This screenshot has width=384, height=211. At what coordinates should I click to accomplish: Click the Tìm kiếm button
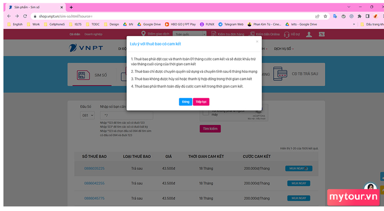[x=210, y=129]
